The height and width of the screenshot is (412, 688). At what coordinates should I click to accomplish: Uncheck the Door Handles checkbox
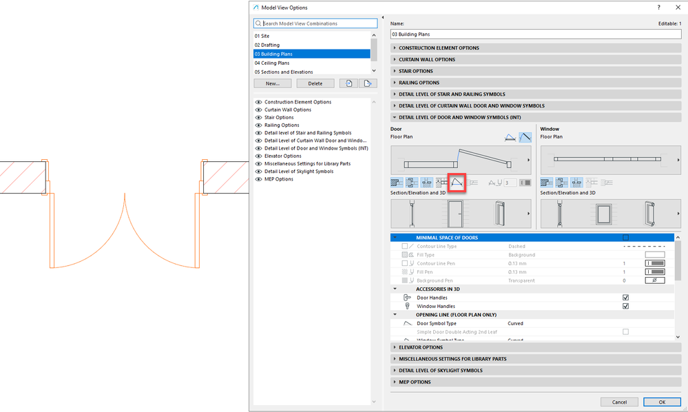point(626,298)
